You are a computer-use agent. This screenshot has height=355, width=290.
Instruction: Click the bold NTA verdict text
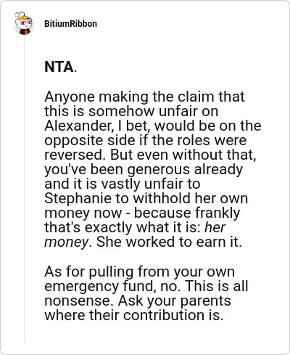[59, 67]
